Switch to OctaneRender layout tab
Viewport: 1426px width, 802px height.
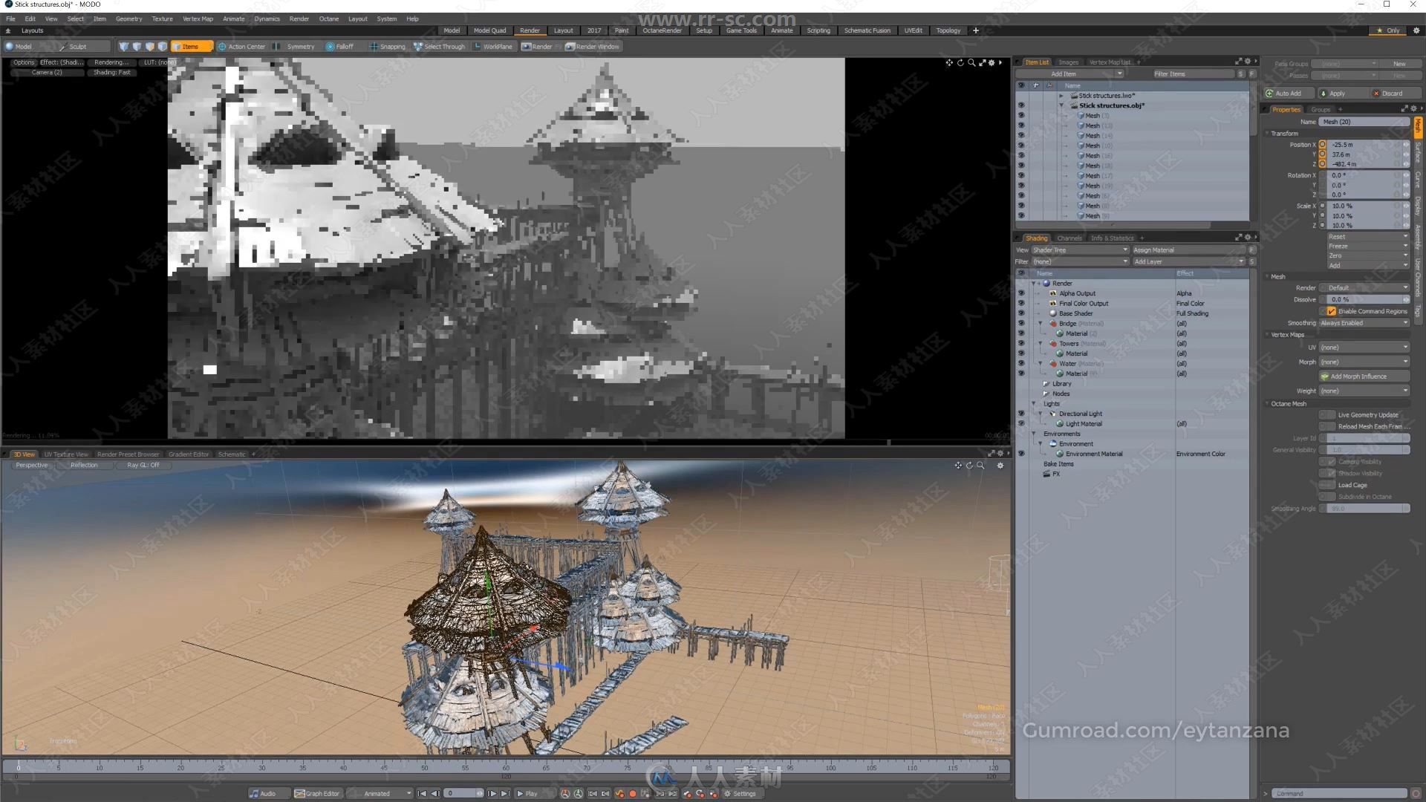662,30
